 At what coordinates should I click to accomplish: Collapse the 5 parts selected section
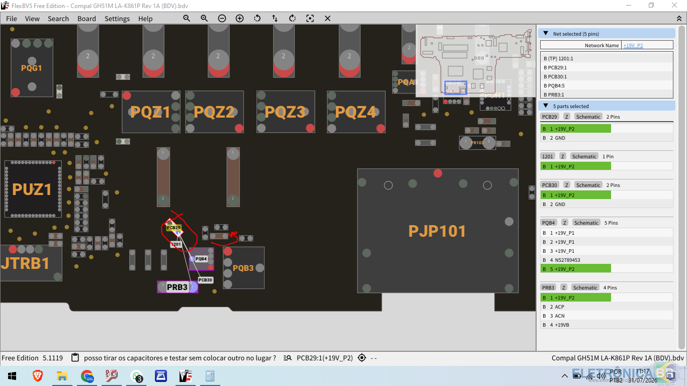545,106
